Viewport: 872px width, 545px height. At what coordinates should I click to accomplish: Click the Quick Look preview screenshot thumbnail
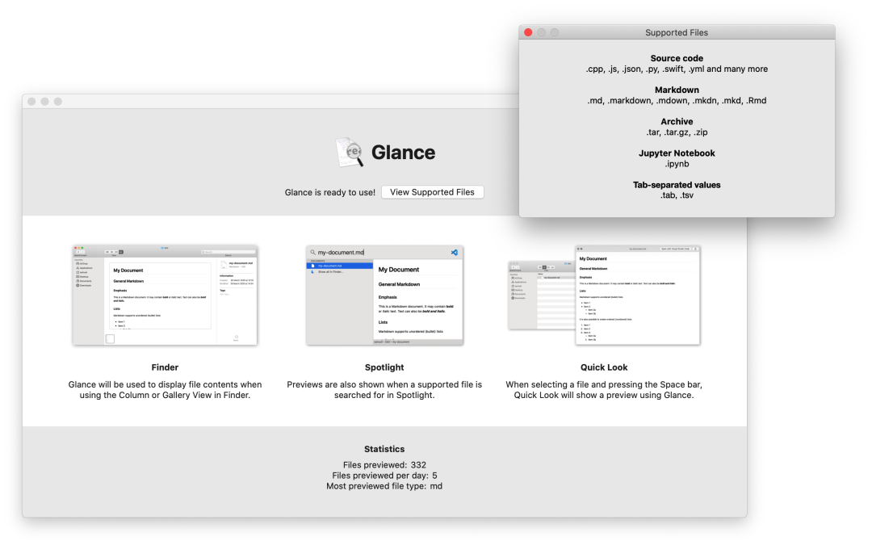pos(604,296)
